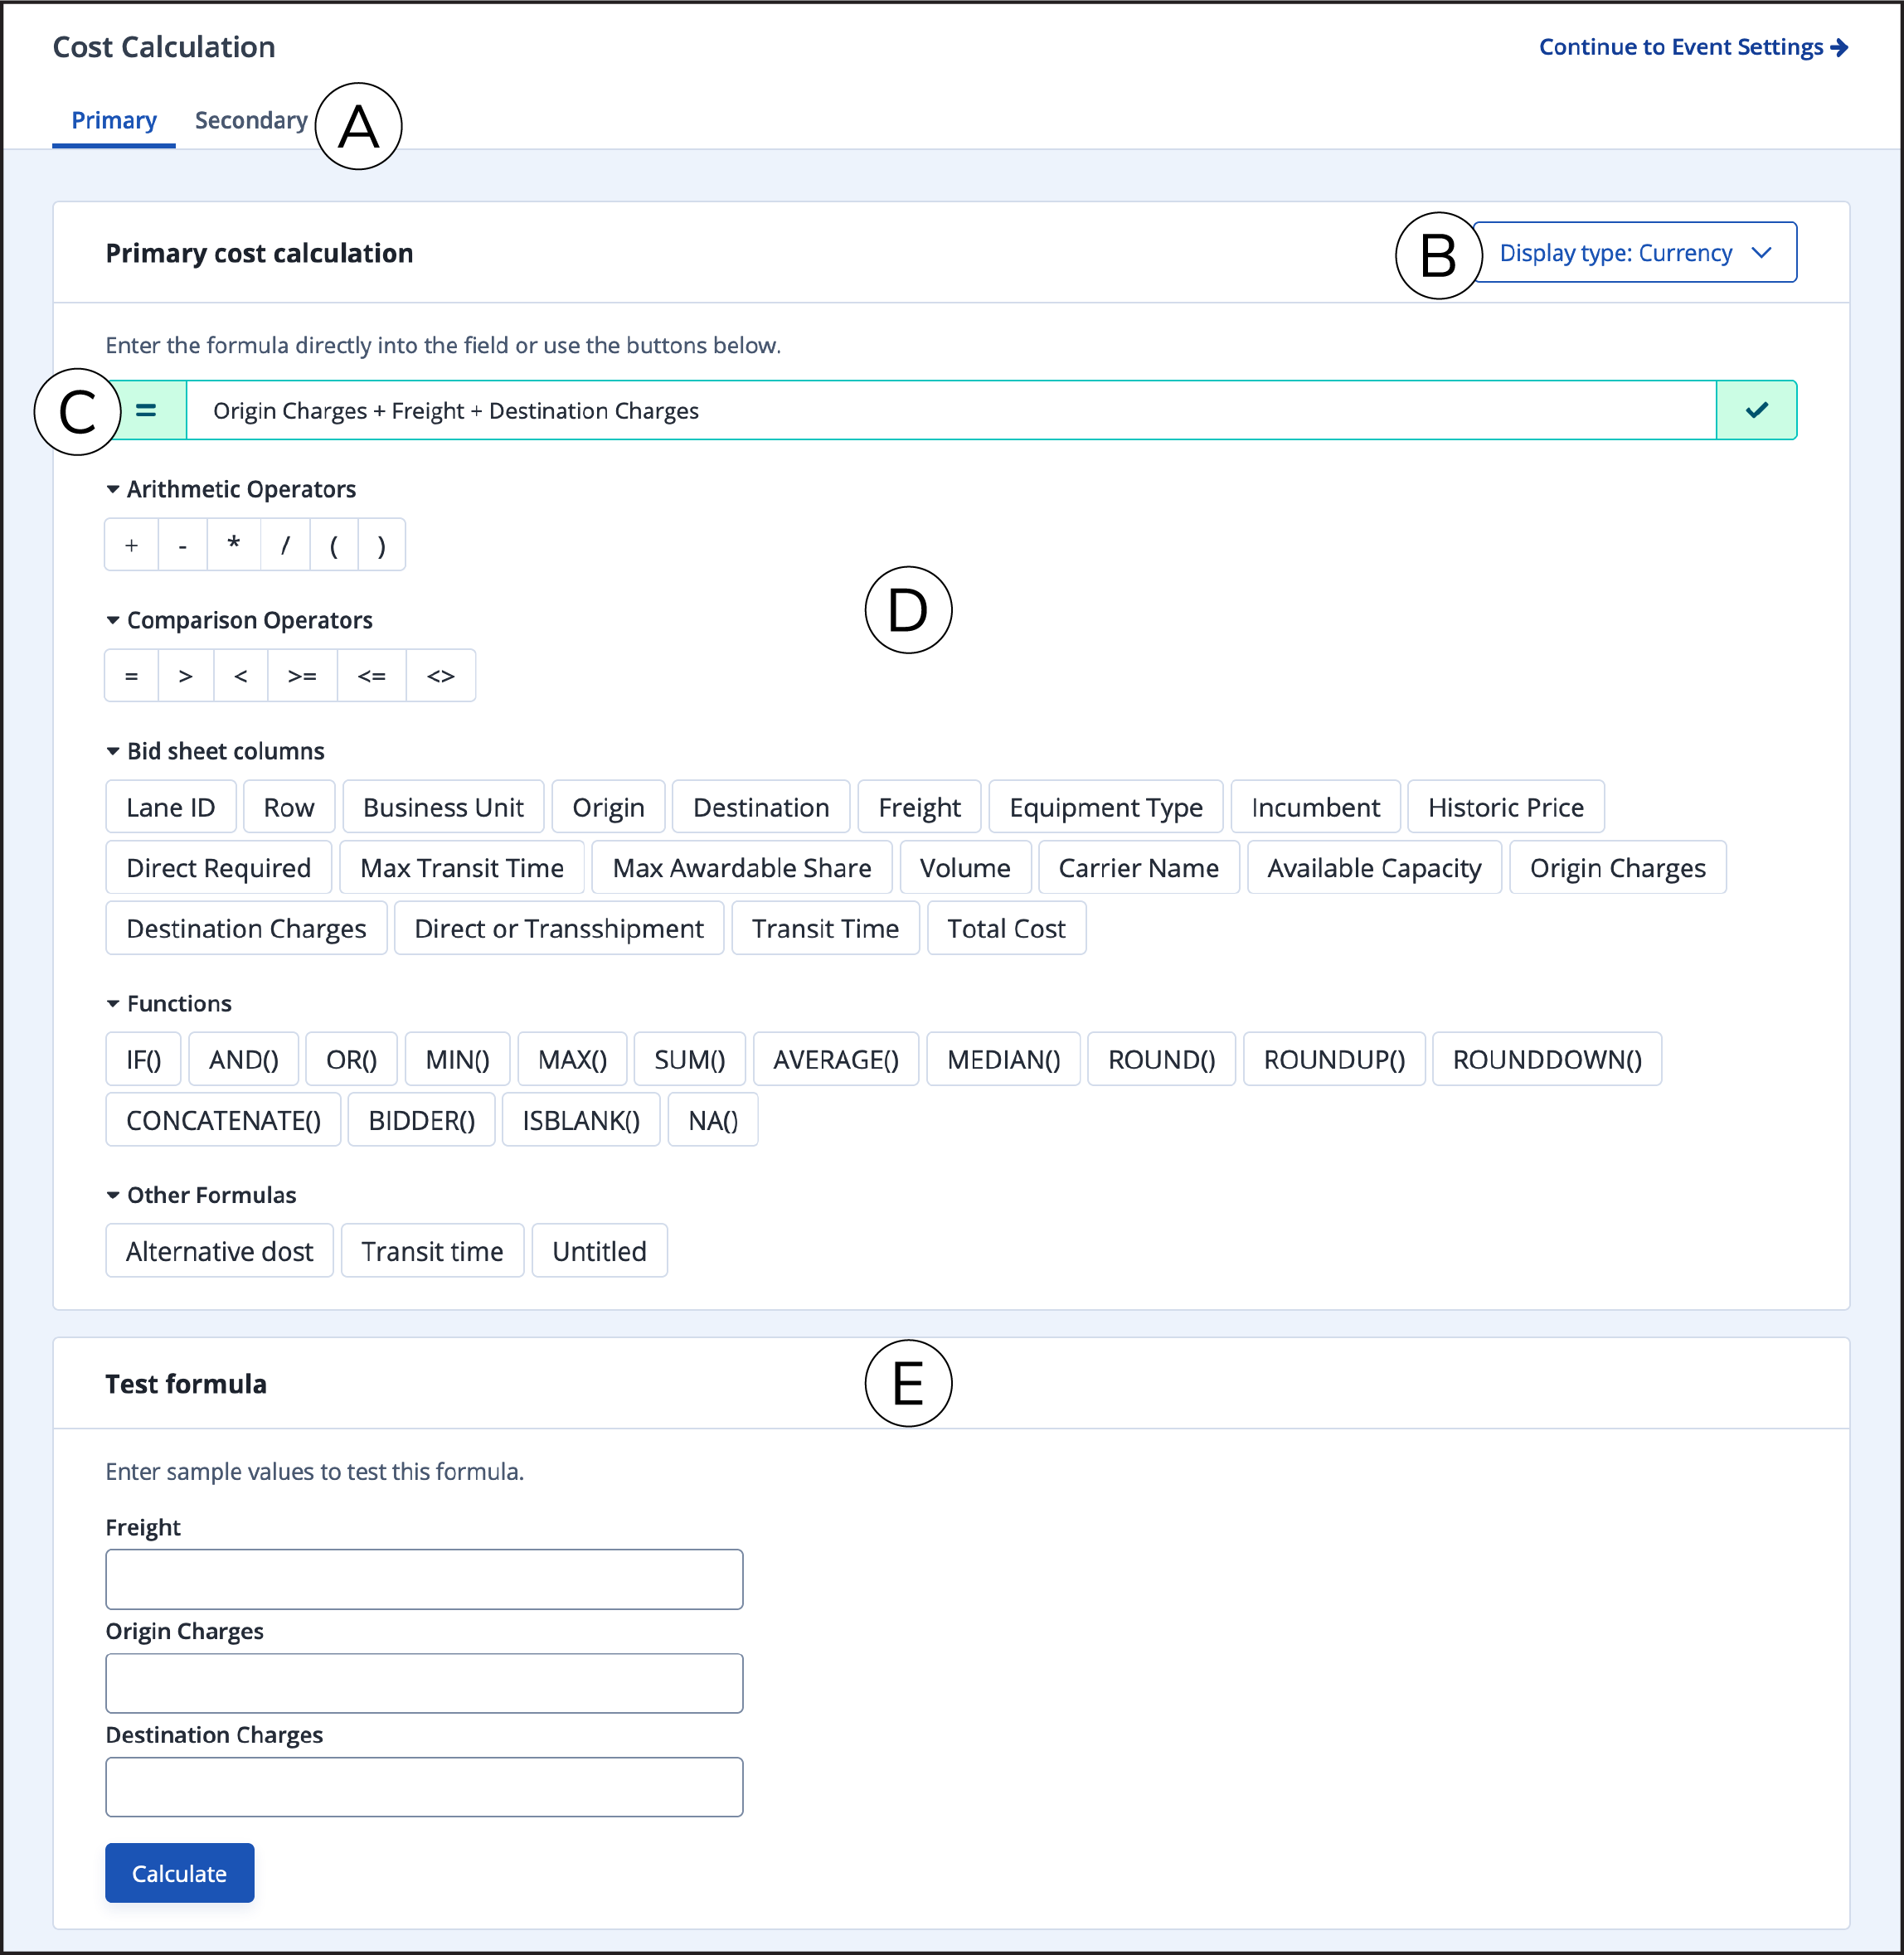This screenshot has width=1904, height=1955.
Task: Add the Transit Time bid sheet column
Action: [x=825, y=929]
